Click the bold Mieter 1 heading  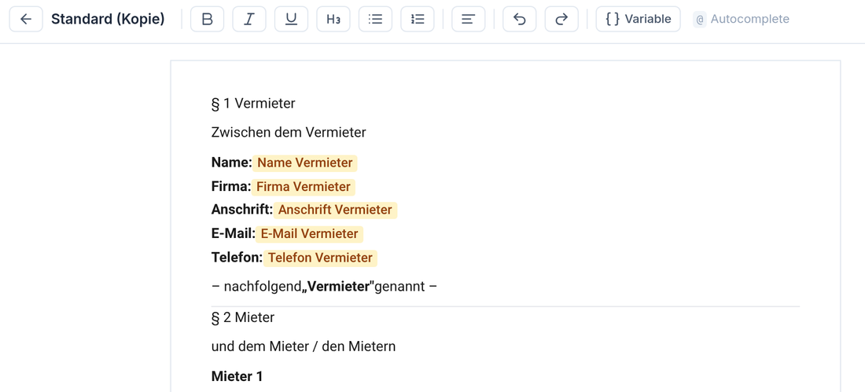[237, 376]
